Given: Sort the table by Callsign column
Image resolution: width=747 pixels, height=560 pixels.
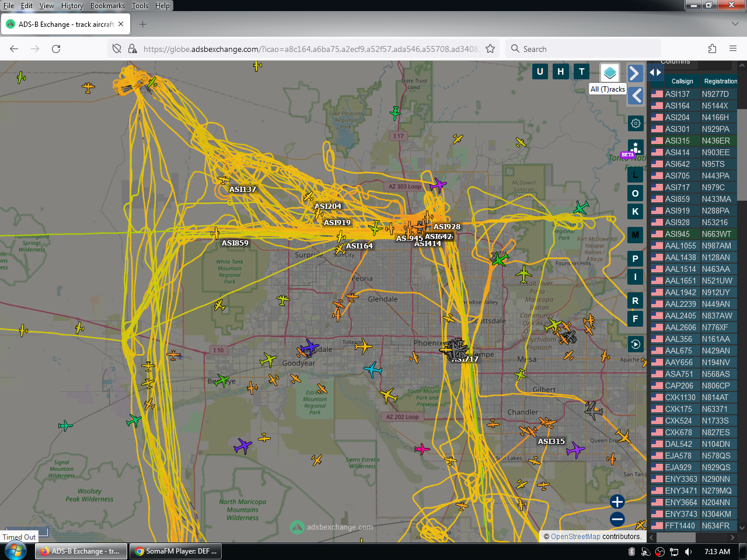Looking at the screenshot, I should tap(682, 81).
